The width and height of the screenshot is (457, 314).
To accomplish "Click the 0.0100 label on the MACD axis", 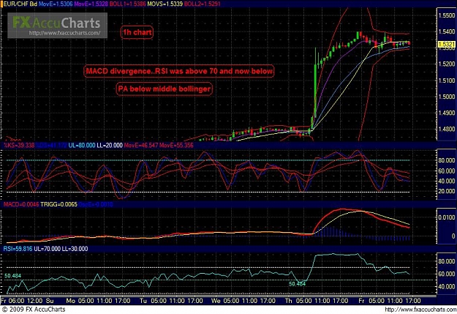I will 447,217.
